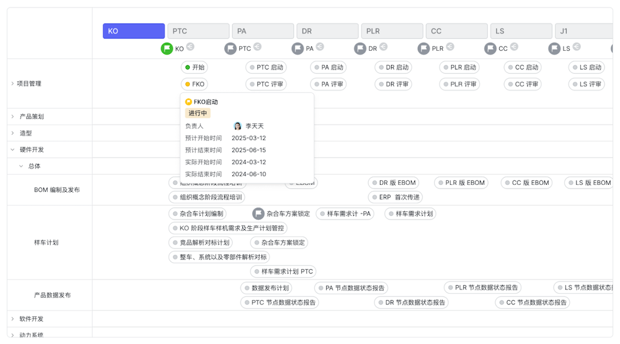The image size is (620, 344).
Task: Click the arrow icon beside the PLR milestone
Action: coord(450,46)
